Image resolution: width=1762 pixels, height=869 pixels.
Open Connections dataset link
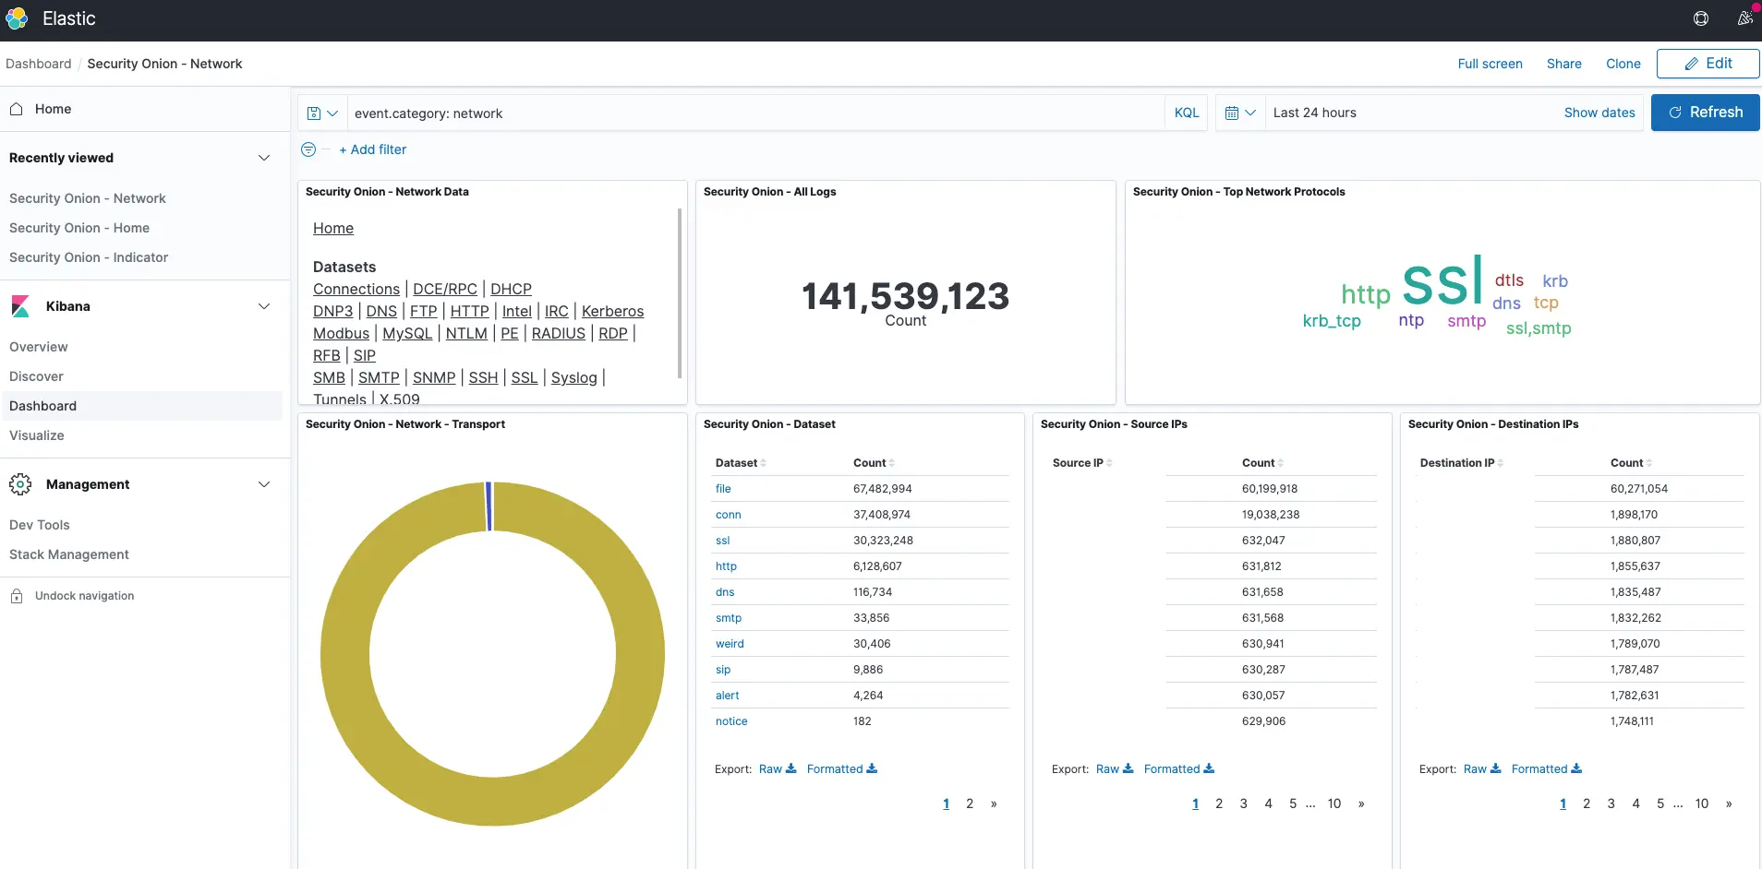click(x=356, y=289)
